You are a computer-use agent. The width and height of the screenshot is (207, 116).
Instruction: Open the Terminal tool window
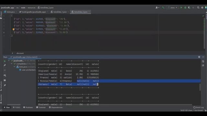[41, 107]
